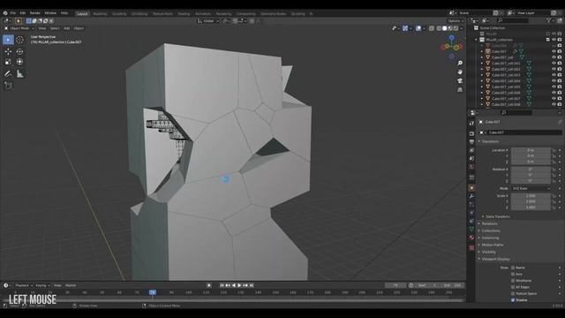
Task: Open the Object Mode dropdown
Action: (19, 28)
